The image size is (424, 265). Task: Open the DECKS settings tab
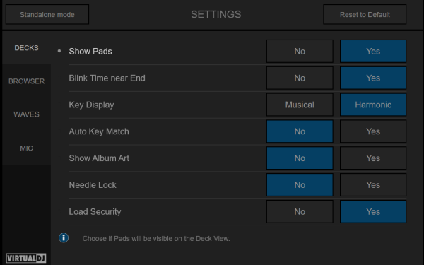(27, 48)
